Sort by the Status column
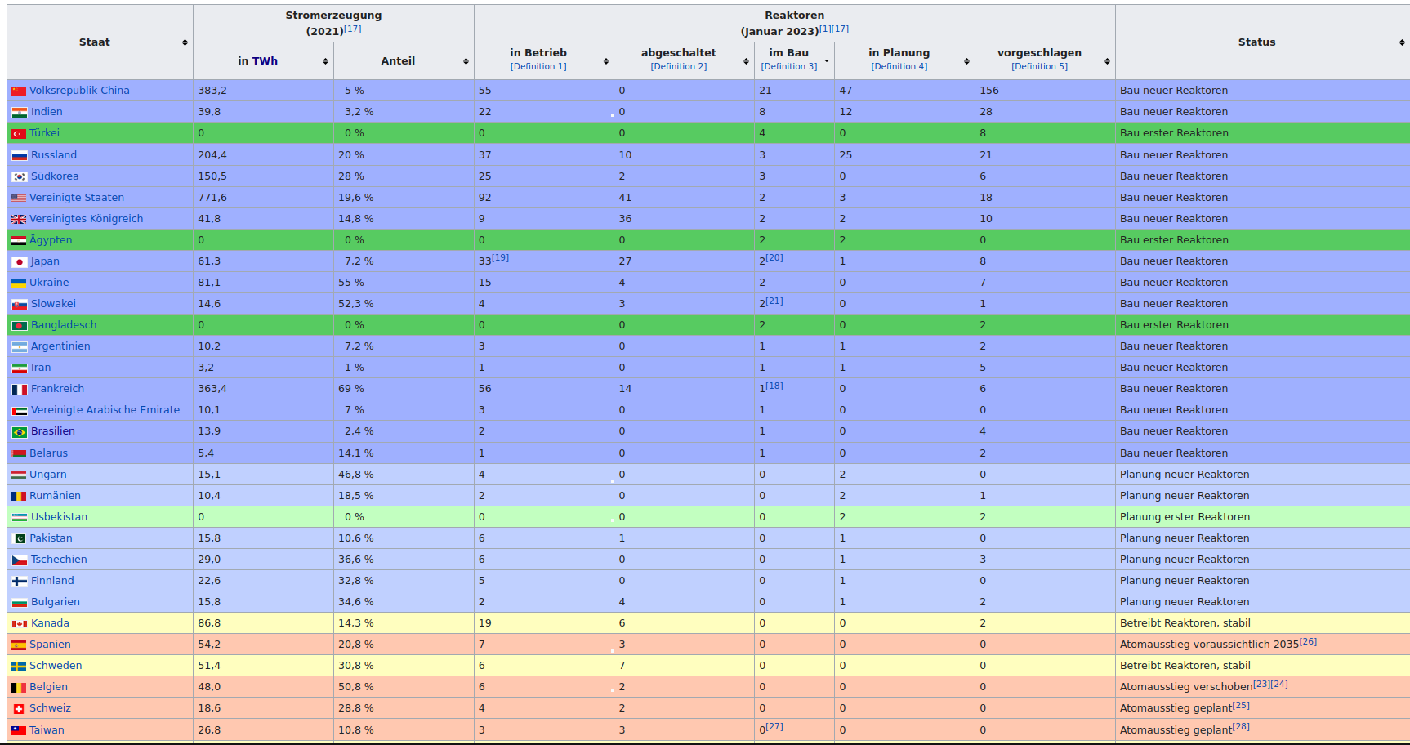This screenshot has height=745, width=1410. pyautogui.click(x=1402, y=42)
